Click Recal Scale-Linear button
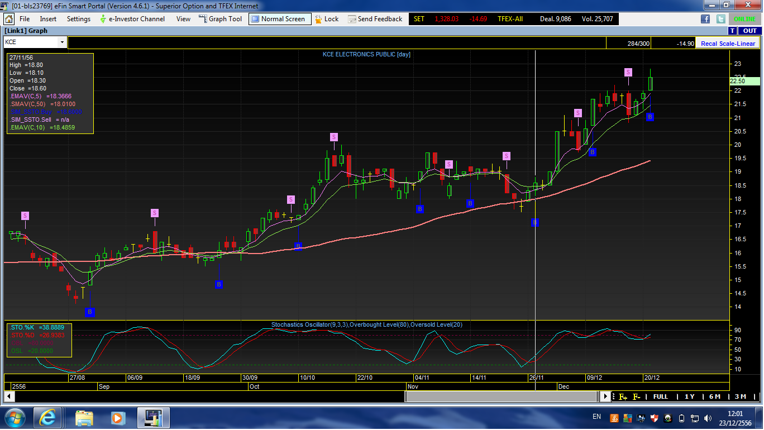 pyautogui.click(x=728, y=44)
